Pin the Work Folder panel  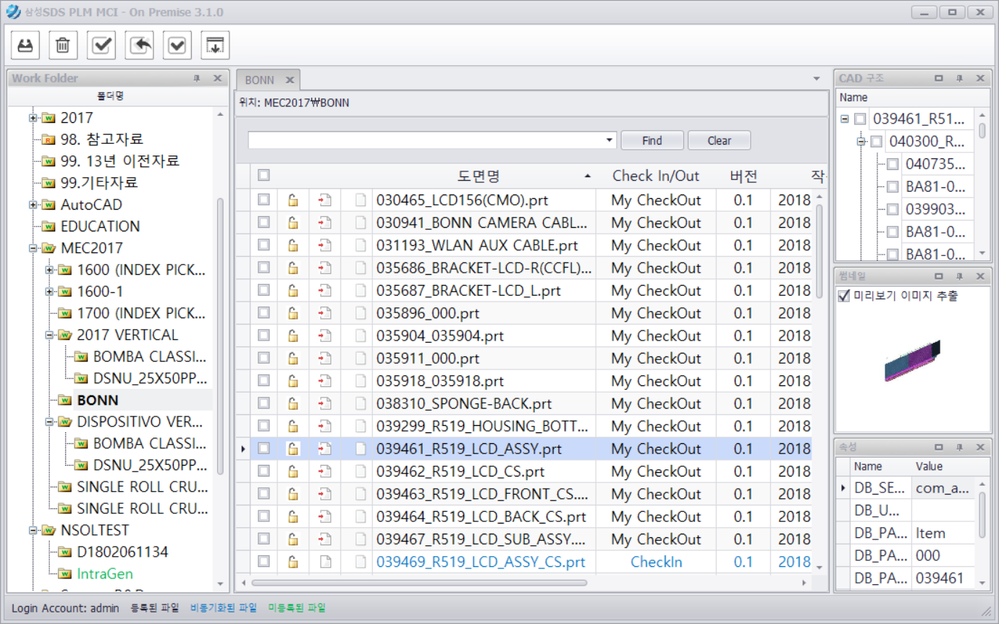[x=196, y=79]
